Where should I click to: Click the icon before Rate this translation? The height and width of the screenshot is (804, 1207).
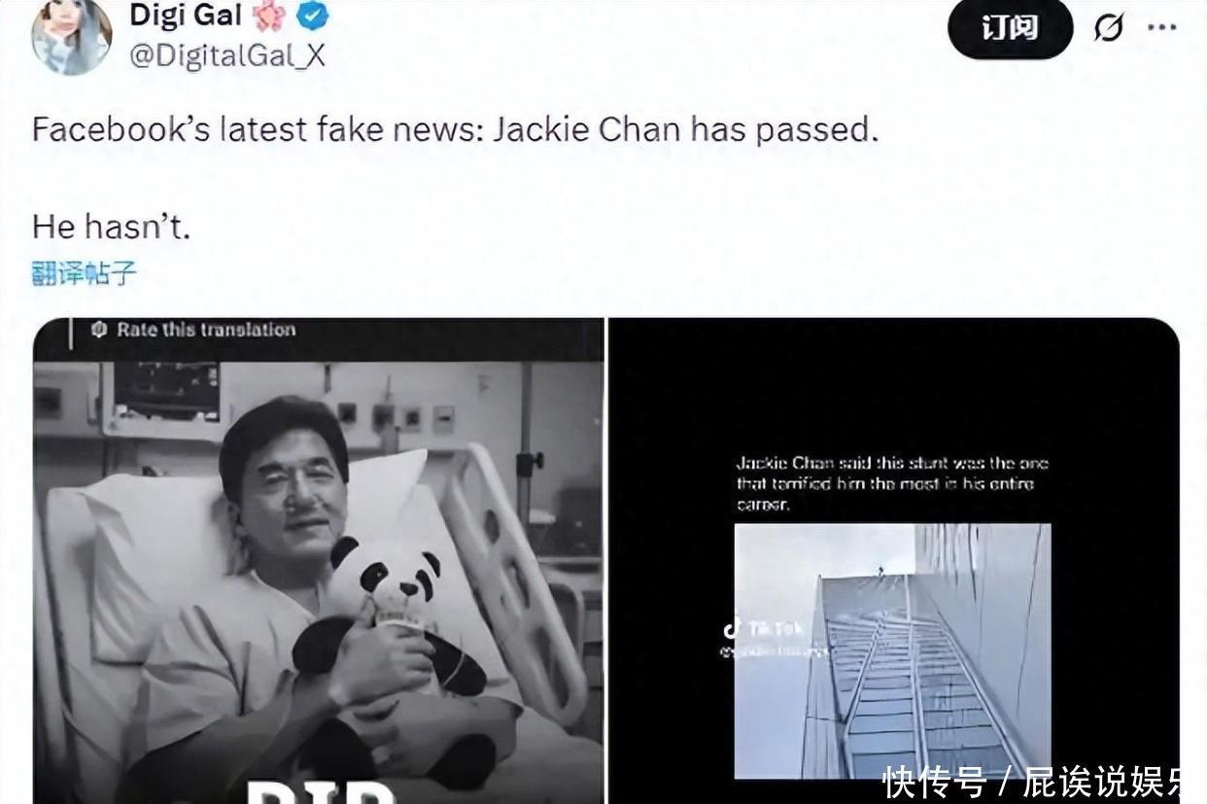98,330
